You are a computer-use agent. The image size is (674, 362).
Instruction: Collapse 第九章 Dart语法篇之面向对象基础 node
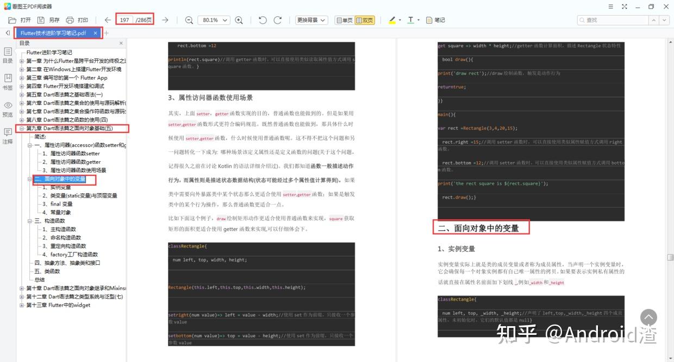22,129
